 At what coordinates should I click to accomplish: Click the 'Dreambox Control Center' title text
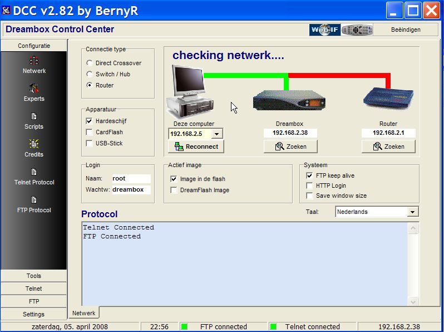pyautogui.click(x=60, y=29)
